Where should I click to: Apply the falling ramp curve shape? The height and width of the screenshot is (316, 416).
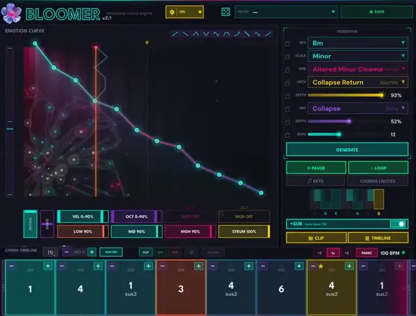pos(185,34)
